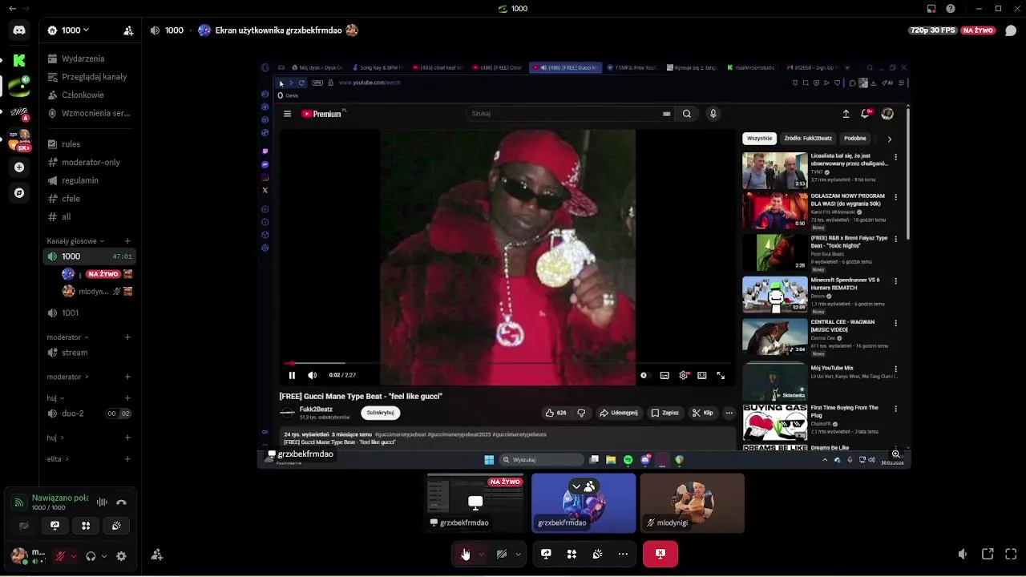Screen dimensions: 1026x577
Task: Open microphone dropdown in call control bar
Action: point(481,554)
